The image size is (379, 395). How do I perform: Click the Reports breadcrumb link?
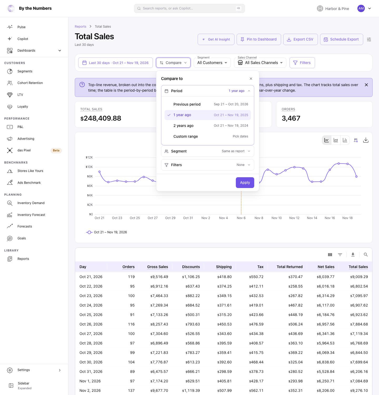81,27
